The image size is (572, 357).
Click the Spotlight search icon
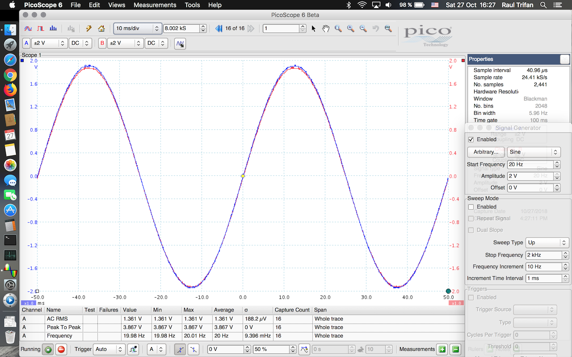click(x=543, y=5)
